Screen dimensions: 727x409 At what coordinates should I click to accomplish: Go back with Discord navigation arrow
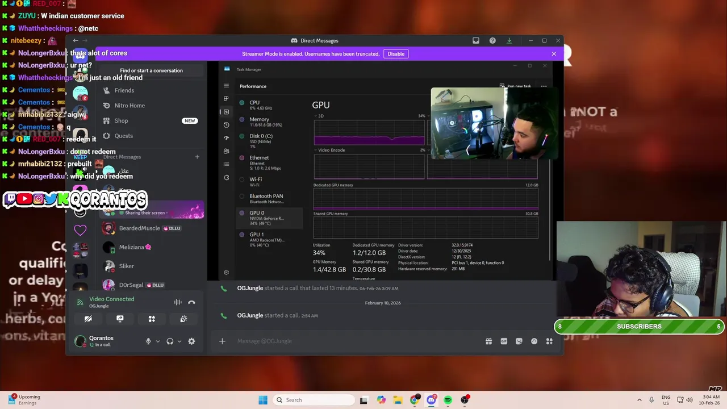(76, 40)
